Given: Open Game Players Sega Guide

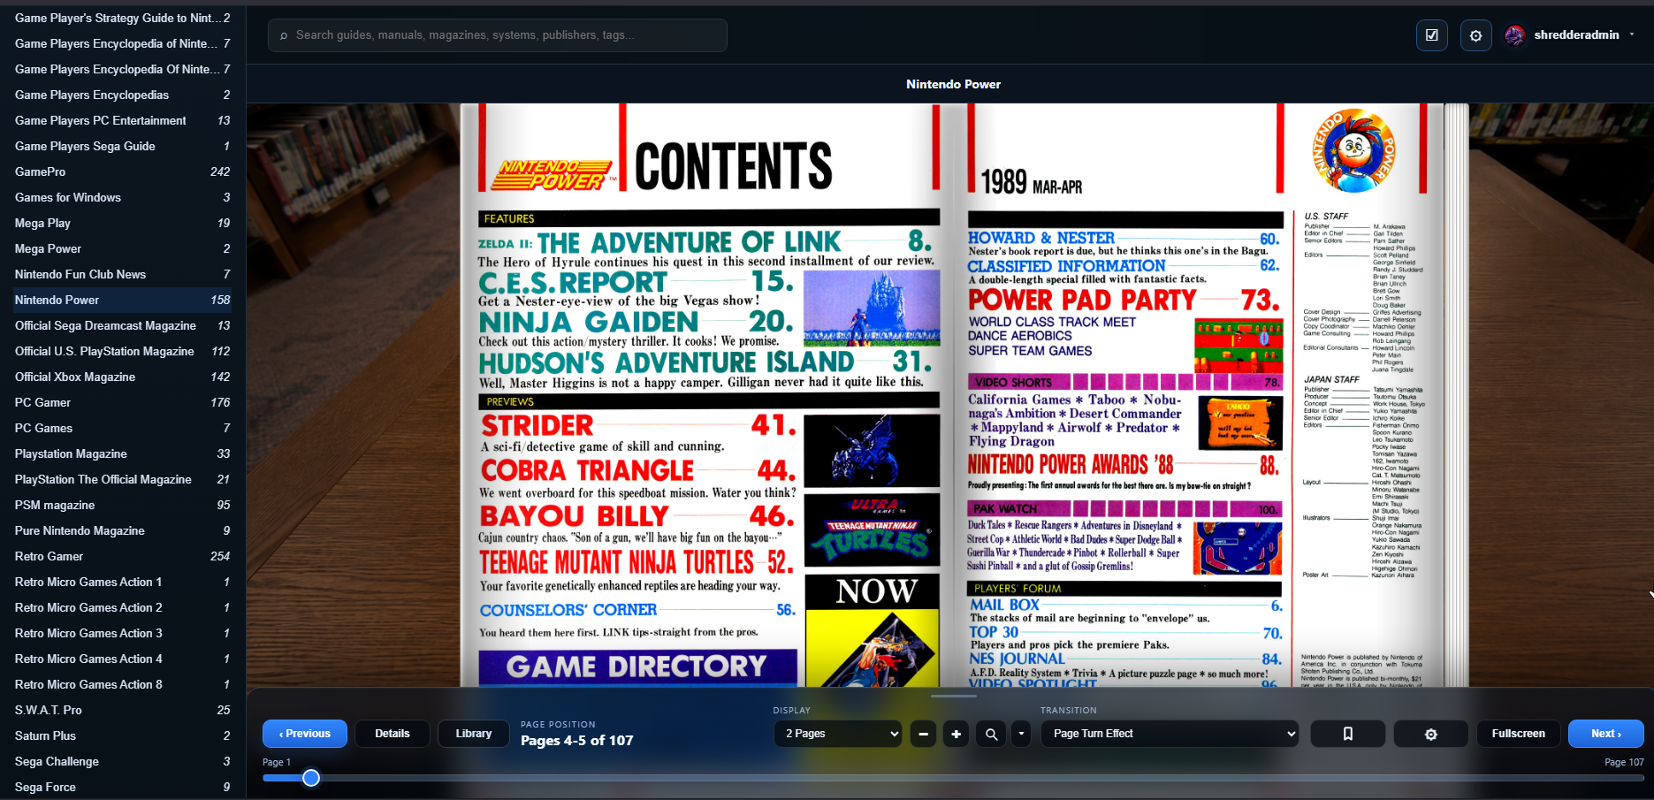Looking at the screenshot, I should point(123,146).
